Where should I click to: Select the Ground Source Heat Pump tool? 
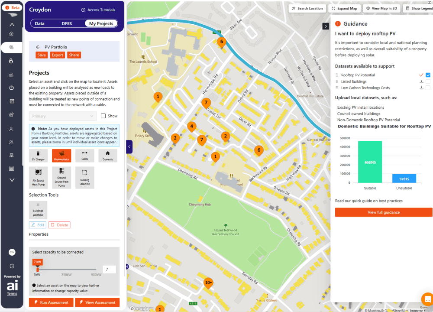[x=61, y=178]
